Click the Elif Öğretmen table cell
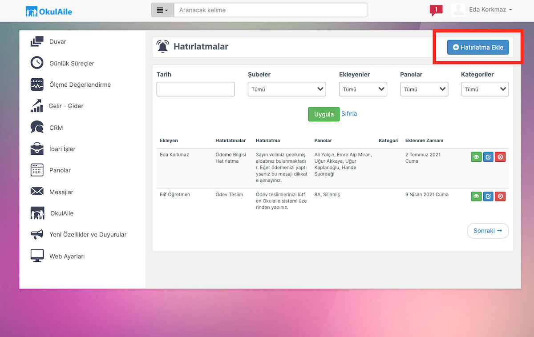The height and width of the screenshot is (337, 534). [175, 195]
